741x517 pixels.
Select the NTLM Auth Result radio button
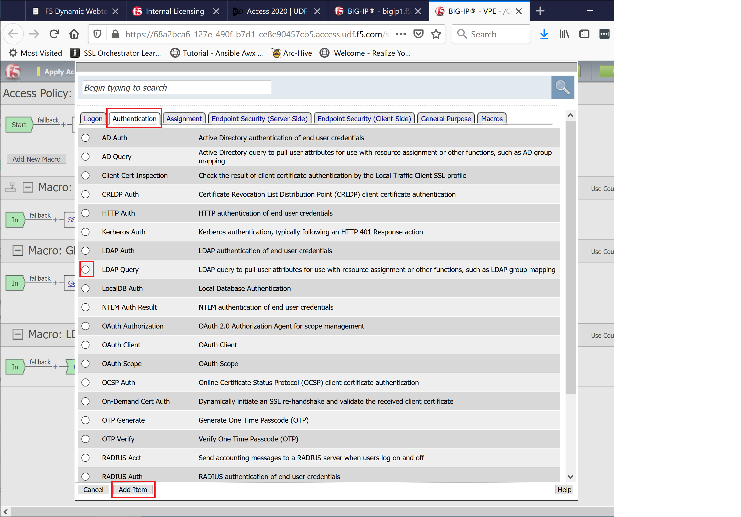[x=85, y=307]
